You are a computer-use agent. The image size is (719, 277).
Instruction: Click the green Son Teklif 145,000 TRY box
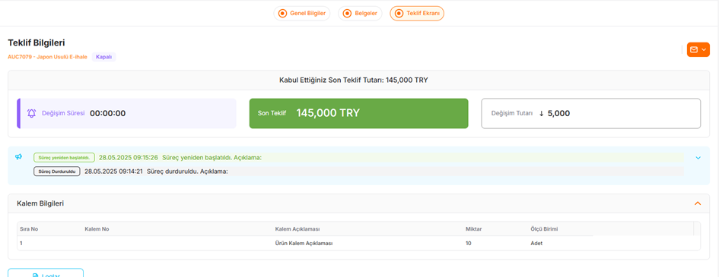click(x=358, y=113)
